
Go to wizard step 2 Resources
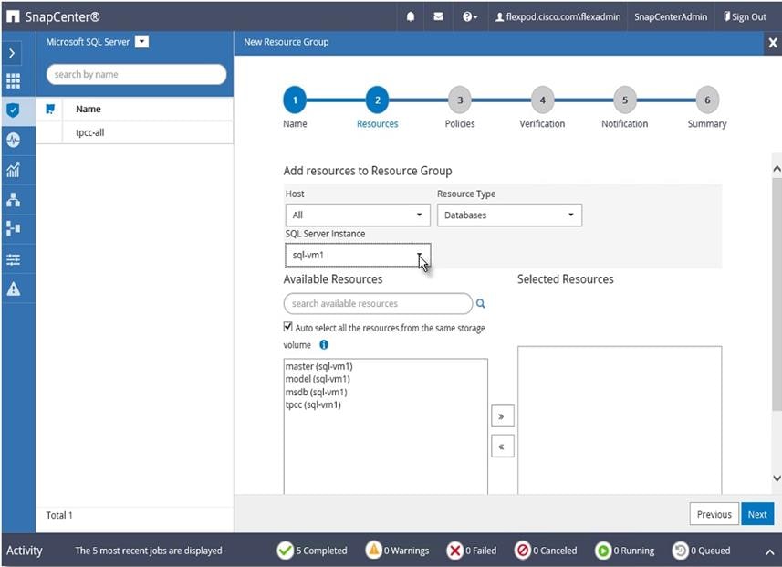pyautogui.click(x=378, y=100)
